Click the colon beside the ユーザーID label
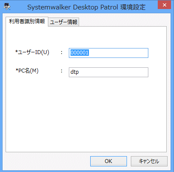174x172 pixels. 62,52
